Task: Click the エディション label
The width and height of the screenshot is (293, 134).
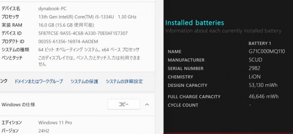Action: (12, 123)
